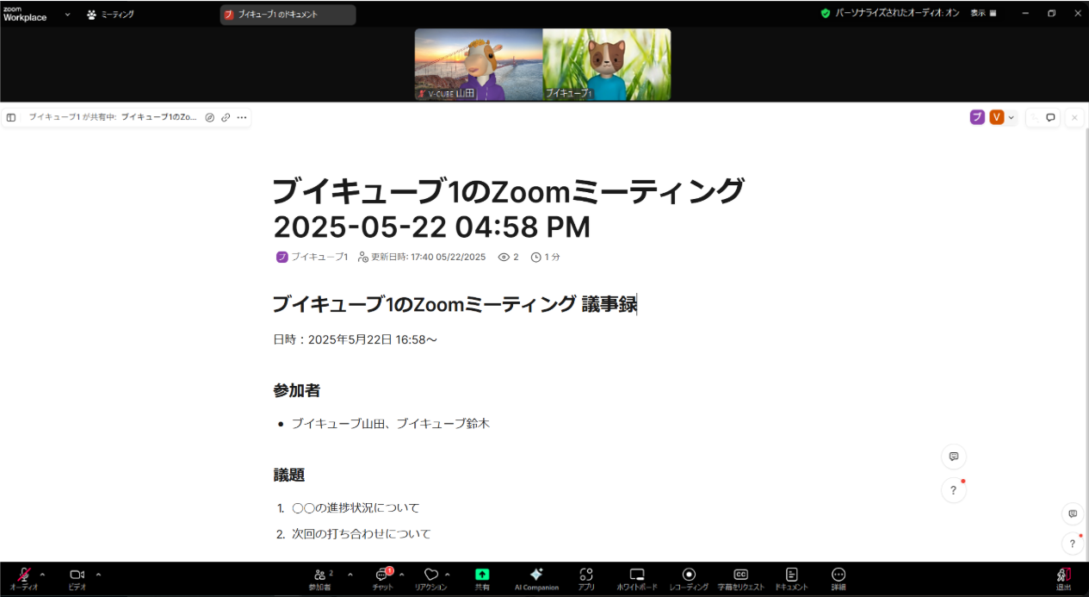Click the question mark help button nearest the window edge
The image size is (1089, 597).
1073,544
